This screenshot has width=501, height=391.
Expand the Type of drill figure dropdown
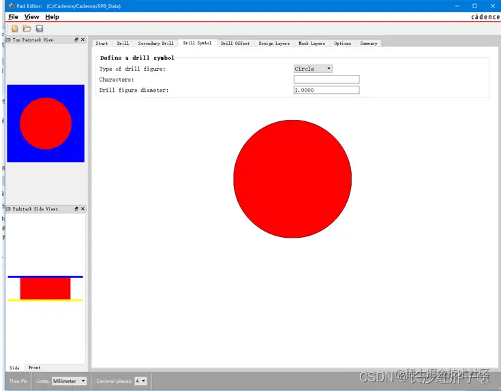point(313,69)
